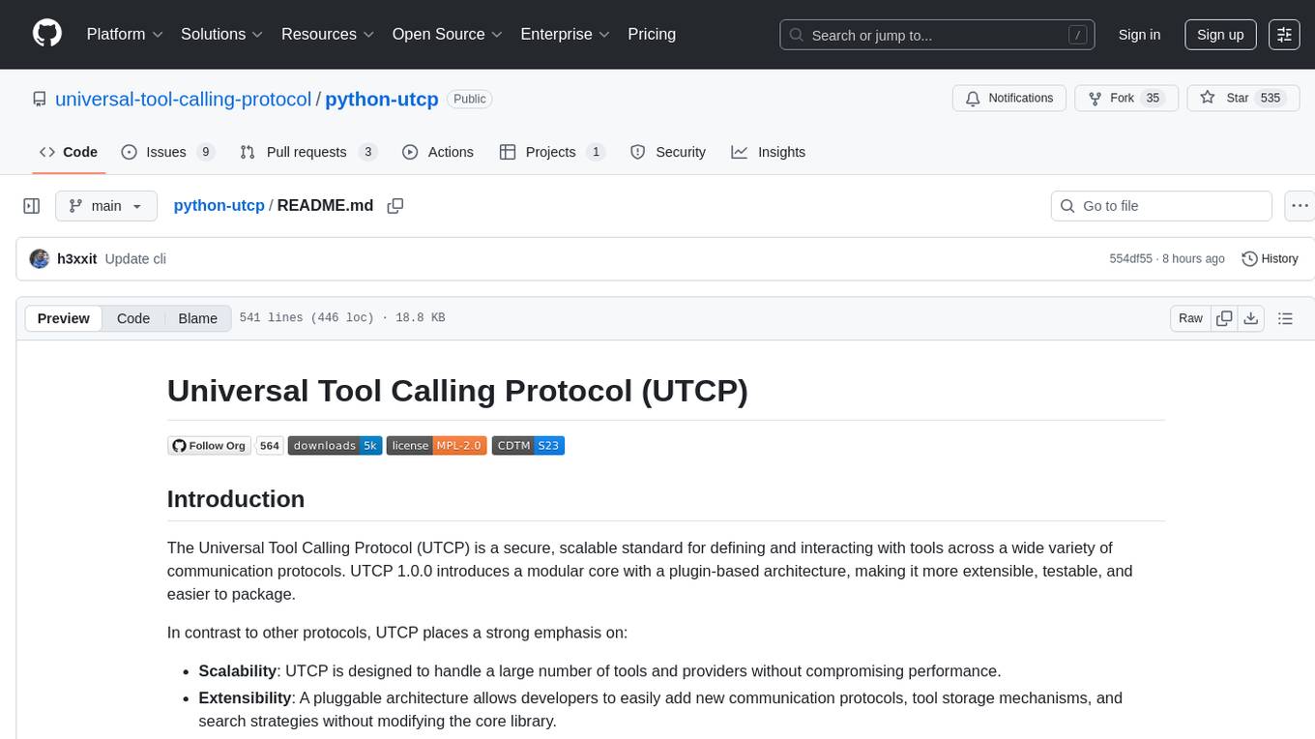This screenshot has height=739, width=1315.
Task: Click the CDTM S23 badge
Action: point(528,445)
